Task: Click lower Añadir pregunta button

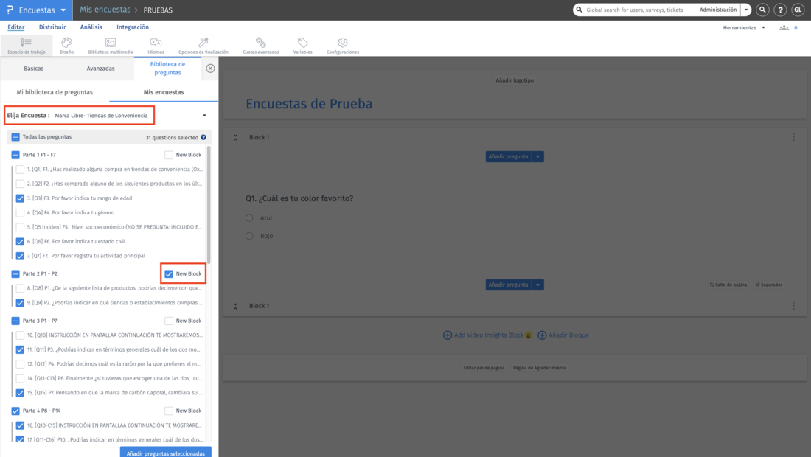Action: tap(509, 285)
